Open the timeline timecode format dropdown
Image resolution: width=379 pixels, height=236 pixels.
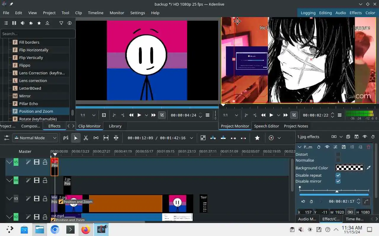pos(192,138)
